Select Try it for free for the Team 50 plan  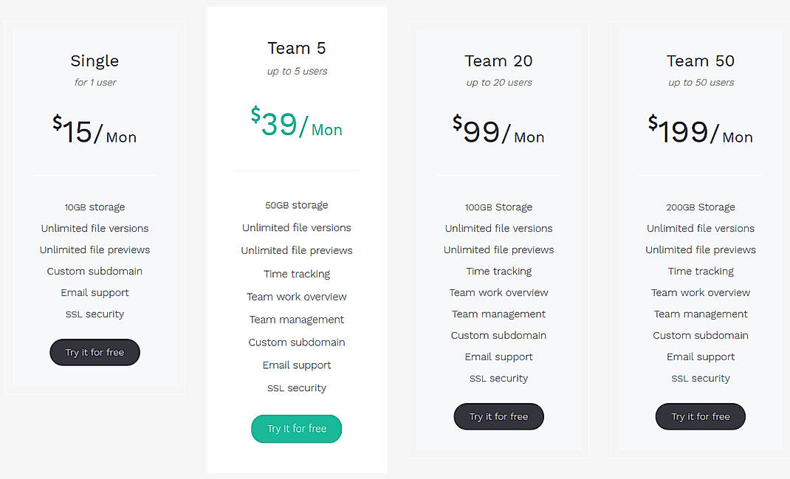pos(700,416)
